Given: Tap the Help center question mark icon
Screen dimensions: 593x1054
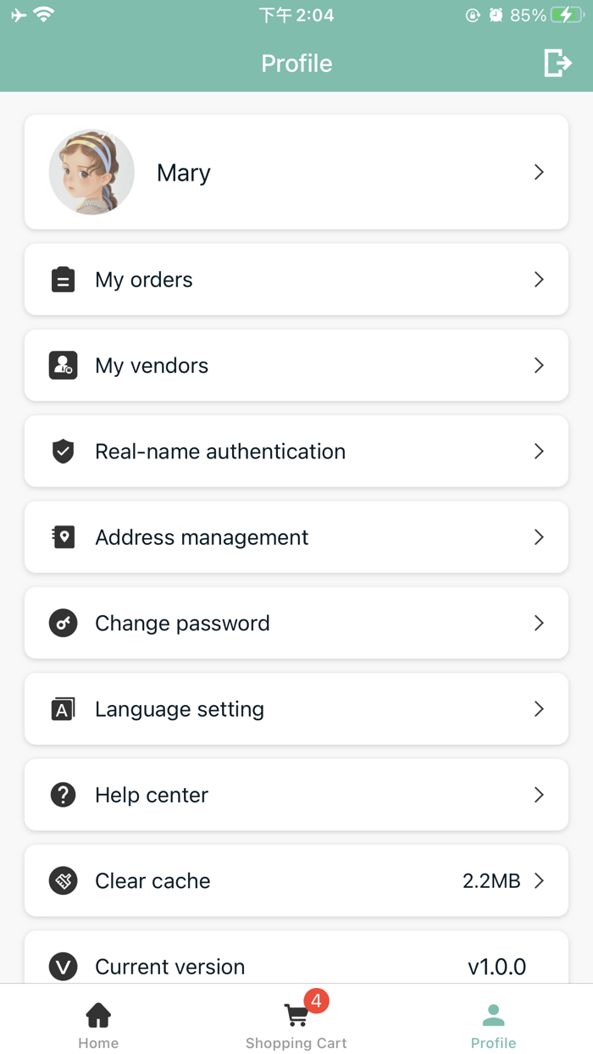Looking at the screenshot, I should [63, 795].
